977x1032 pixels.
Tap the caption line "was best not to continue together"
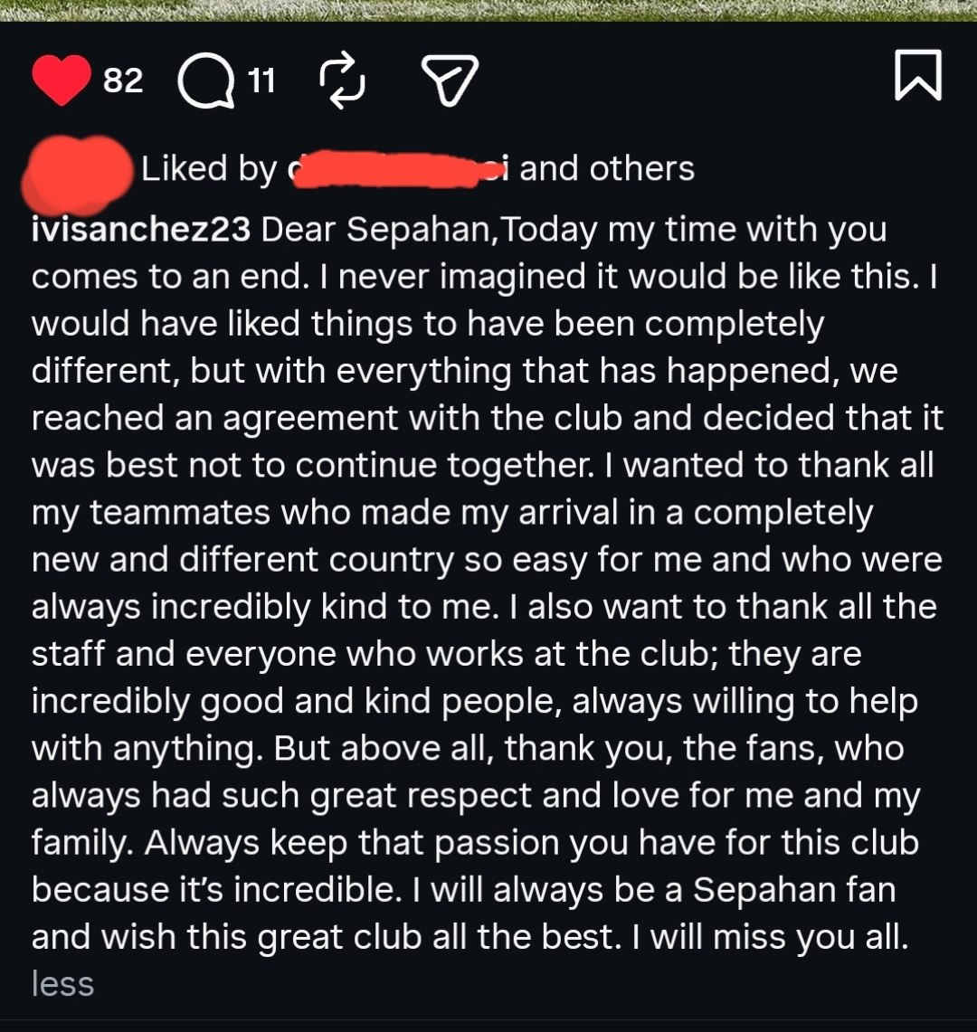coord(313,465)
